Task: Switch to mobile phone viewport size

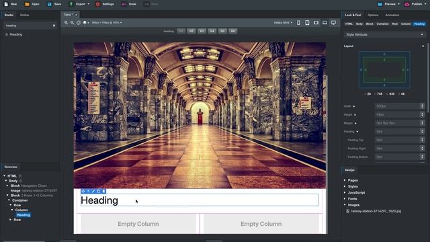Action: click(298, 23)
